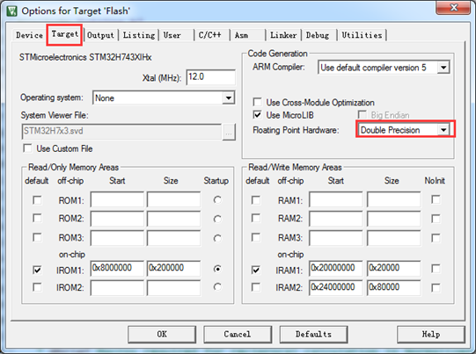
Task: Click the RAM2 Size field
Action: coord(393,219)
